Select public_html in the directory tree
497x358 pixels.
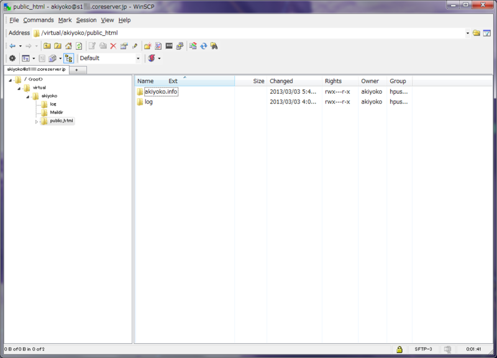tap(61, 120)
